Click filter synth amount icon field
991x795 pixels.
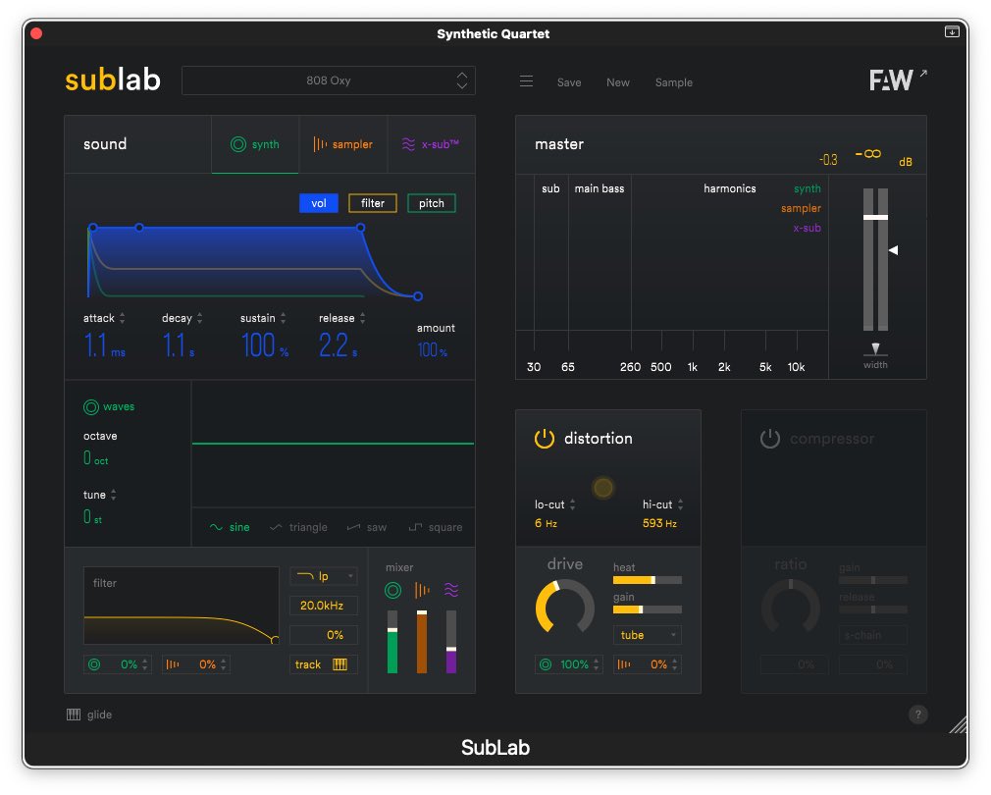click(118, 664)
